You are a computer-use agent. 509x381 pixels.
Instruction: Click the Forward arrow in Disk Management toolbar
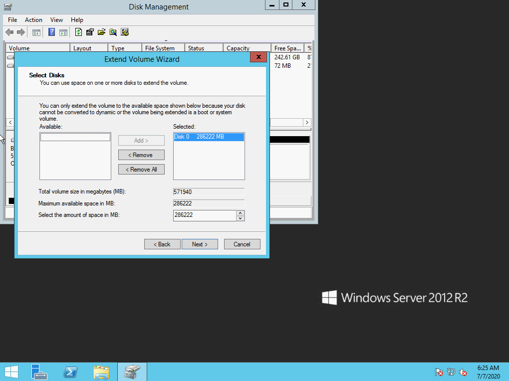pyautogui.click(x=21, y=32)
